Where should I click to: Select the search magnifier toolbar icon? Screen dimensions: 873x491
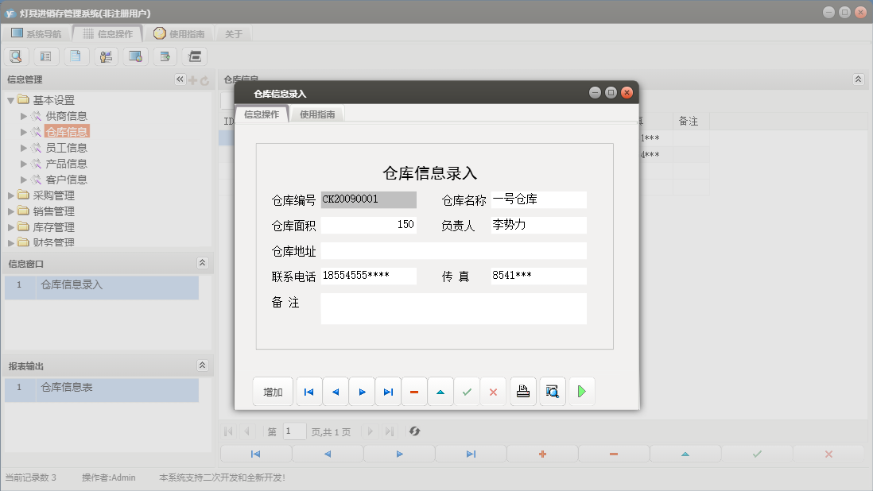16,56
